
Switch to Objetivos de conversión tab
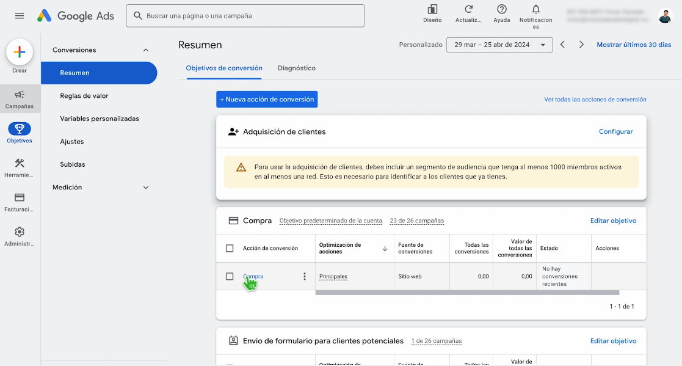pyautogui.click(x=224, y=68)
